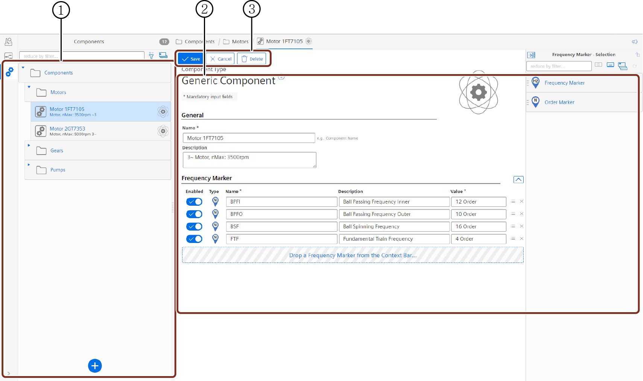Toggle the BPFO enabled switch
The width and height of the screenshot is (643, 381).
[x=194, y=214]
